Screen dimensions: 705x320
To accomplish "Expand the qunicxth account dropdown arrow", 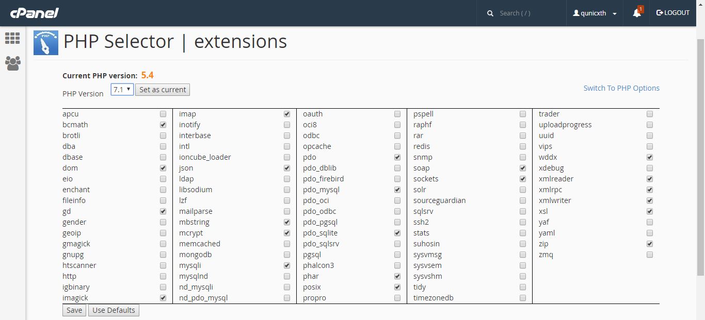I will point(615,14).
